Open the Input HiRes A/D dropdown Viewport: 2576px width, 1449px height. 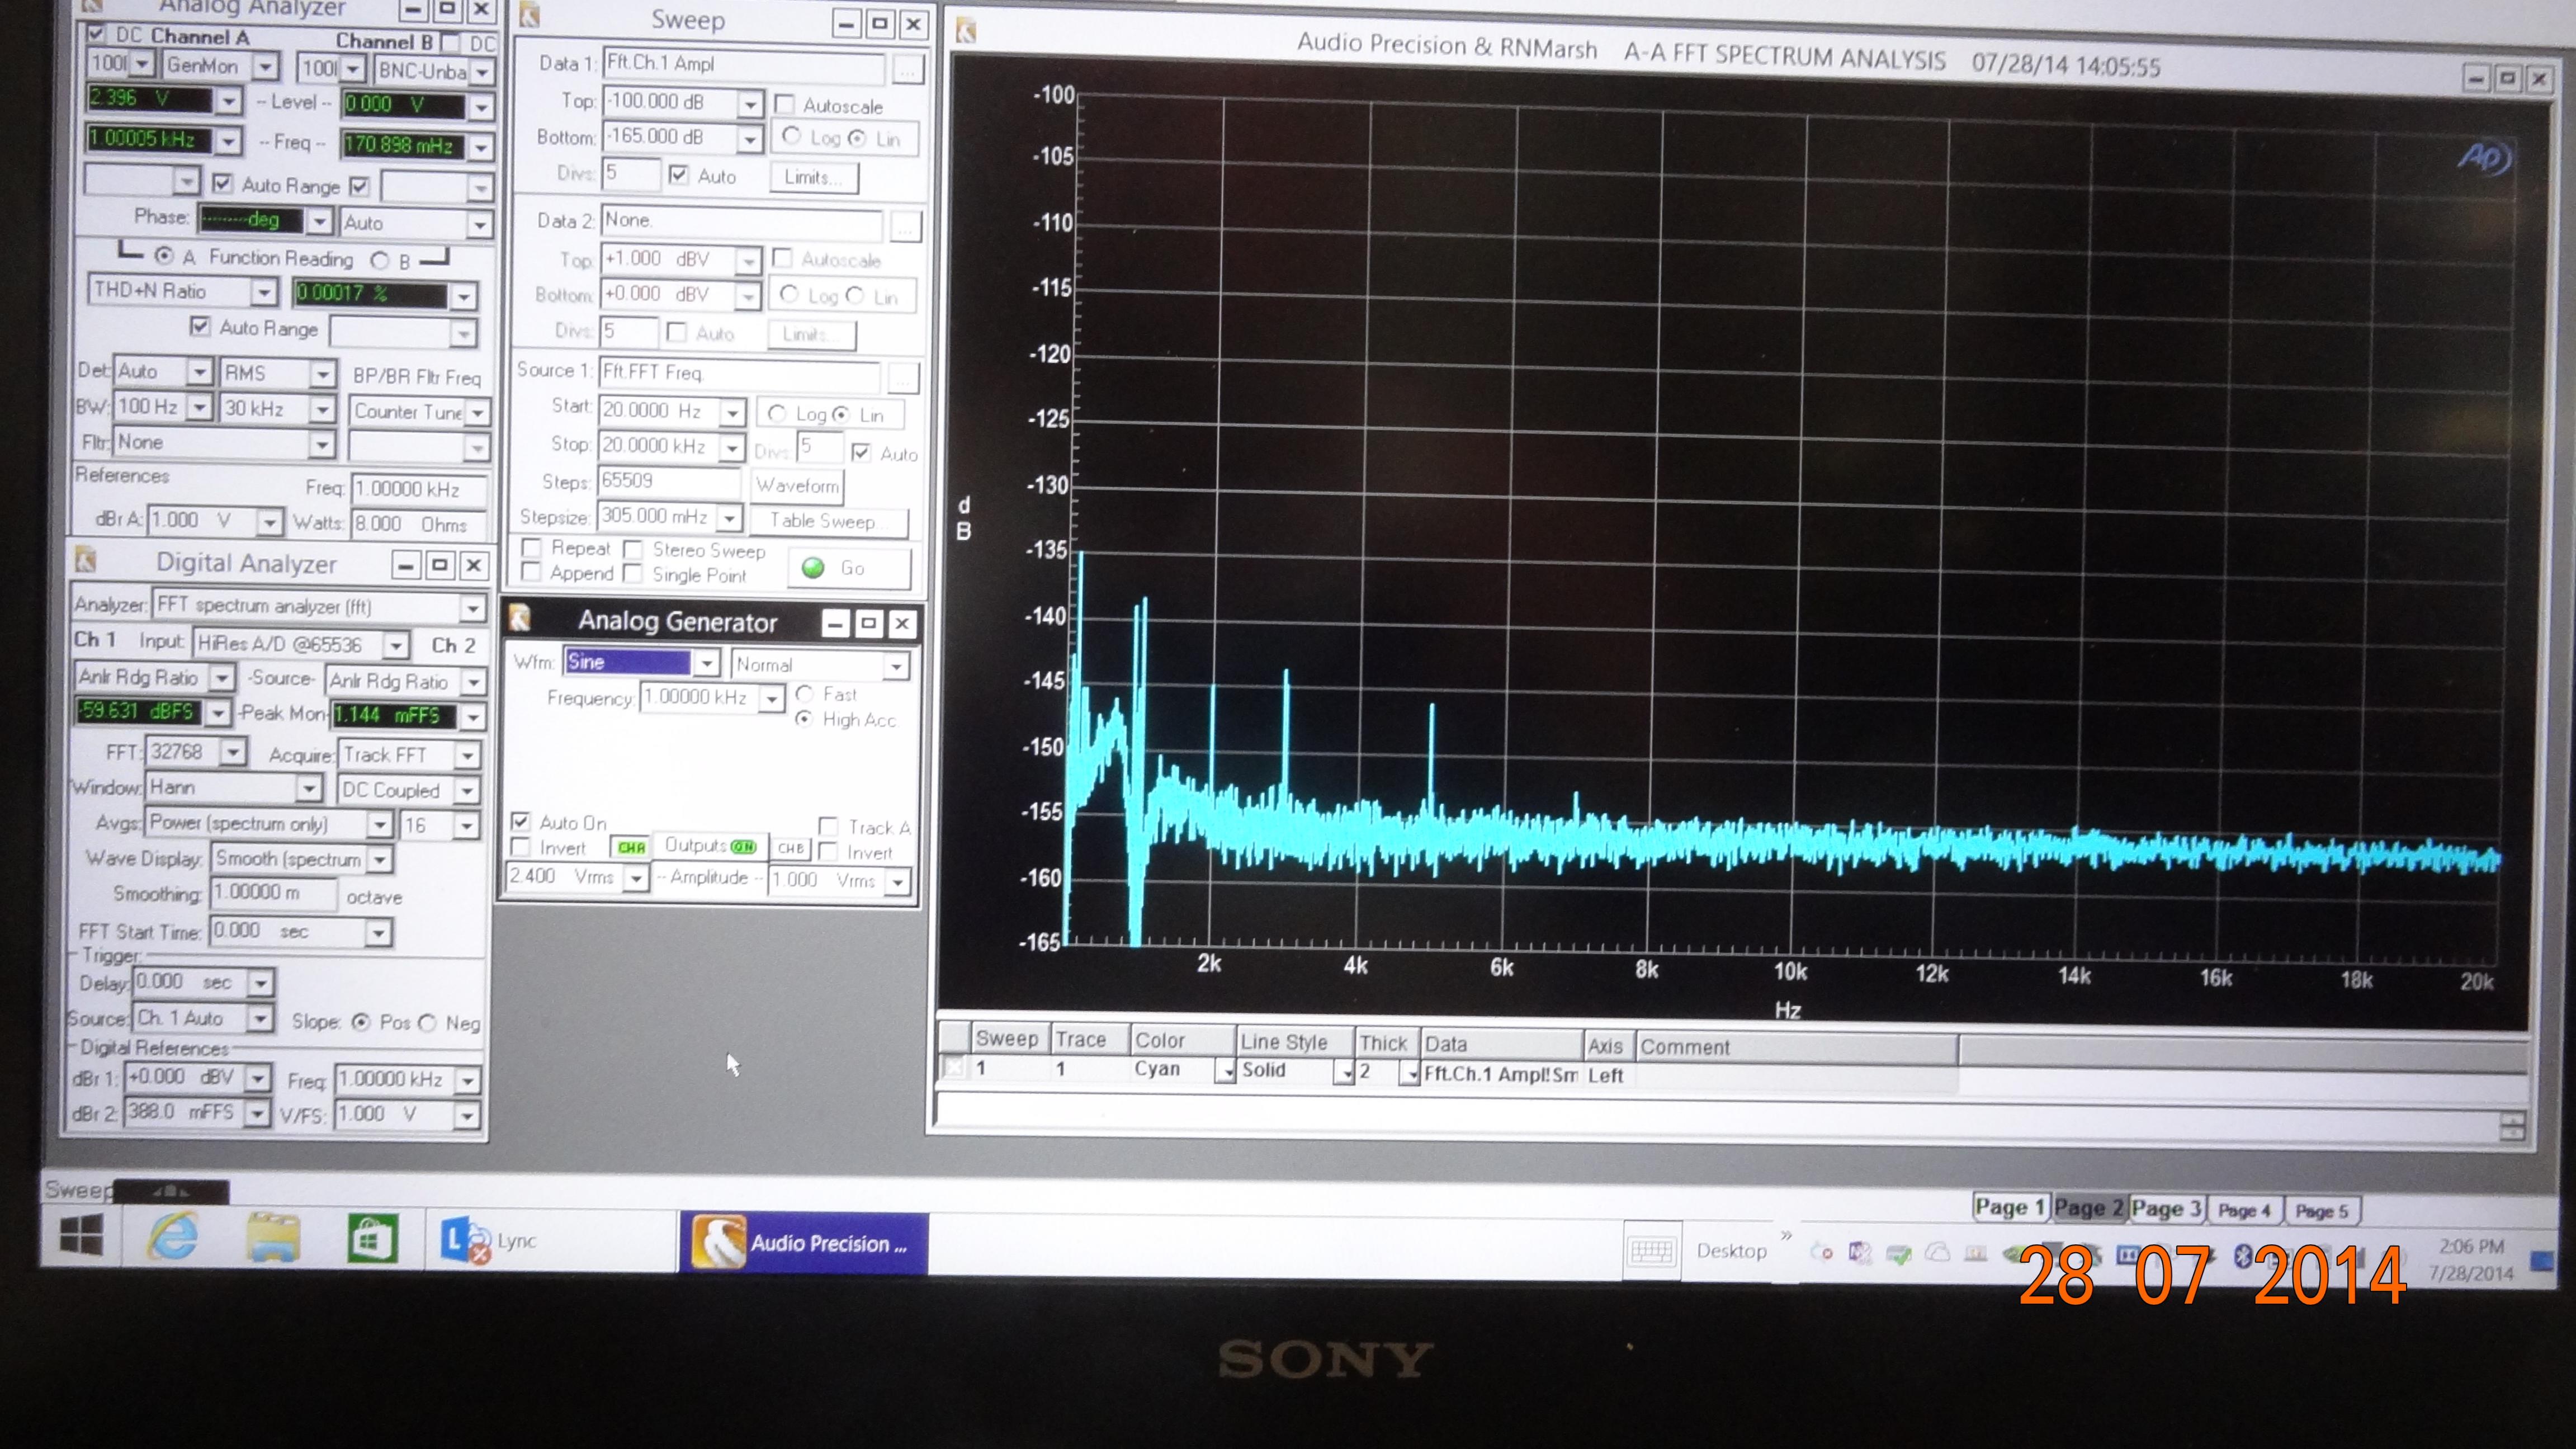pos(396,645)
